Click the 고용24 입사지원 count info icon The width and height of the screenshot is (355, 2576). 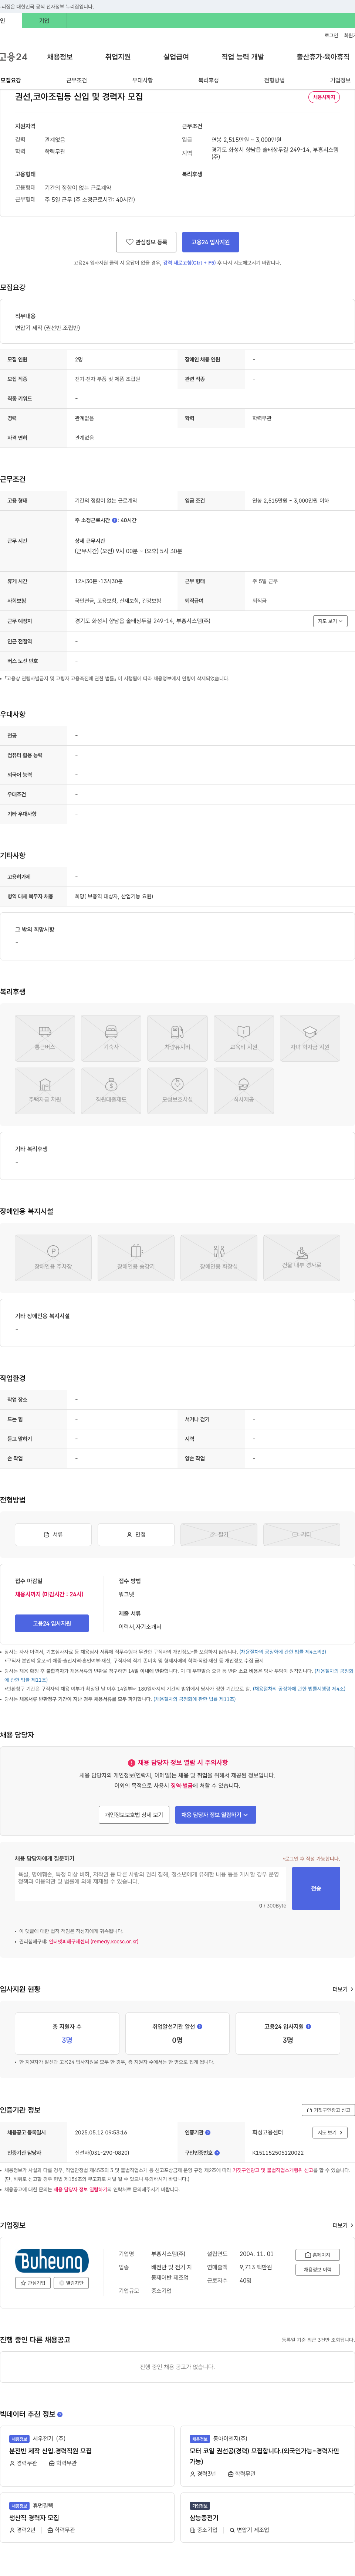point(308,2027)
